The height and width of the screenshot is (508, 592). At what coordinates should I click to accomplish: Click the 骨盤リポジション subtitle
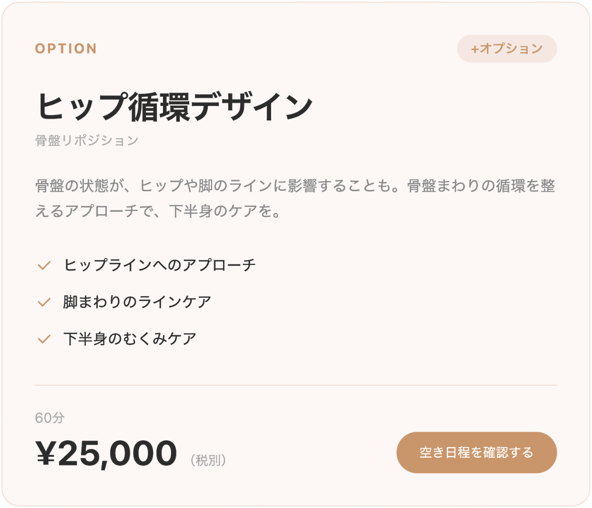87,141
